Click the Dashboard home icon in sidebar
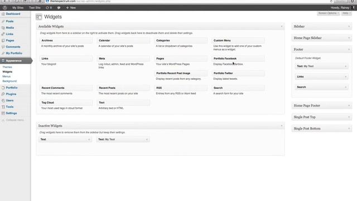Image resolution: width=357 pixels, height=201 pixels. [3, 14]
